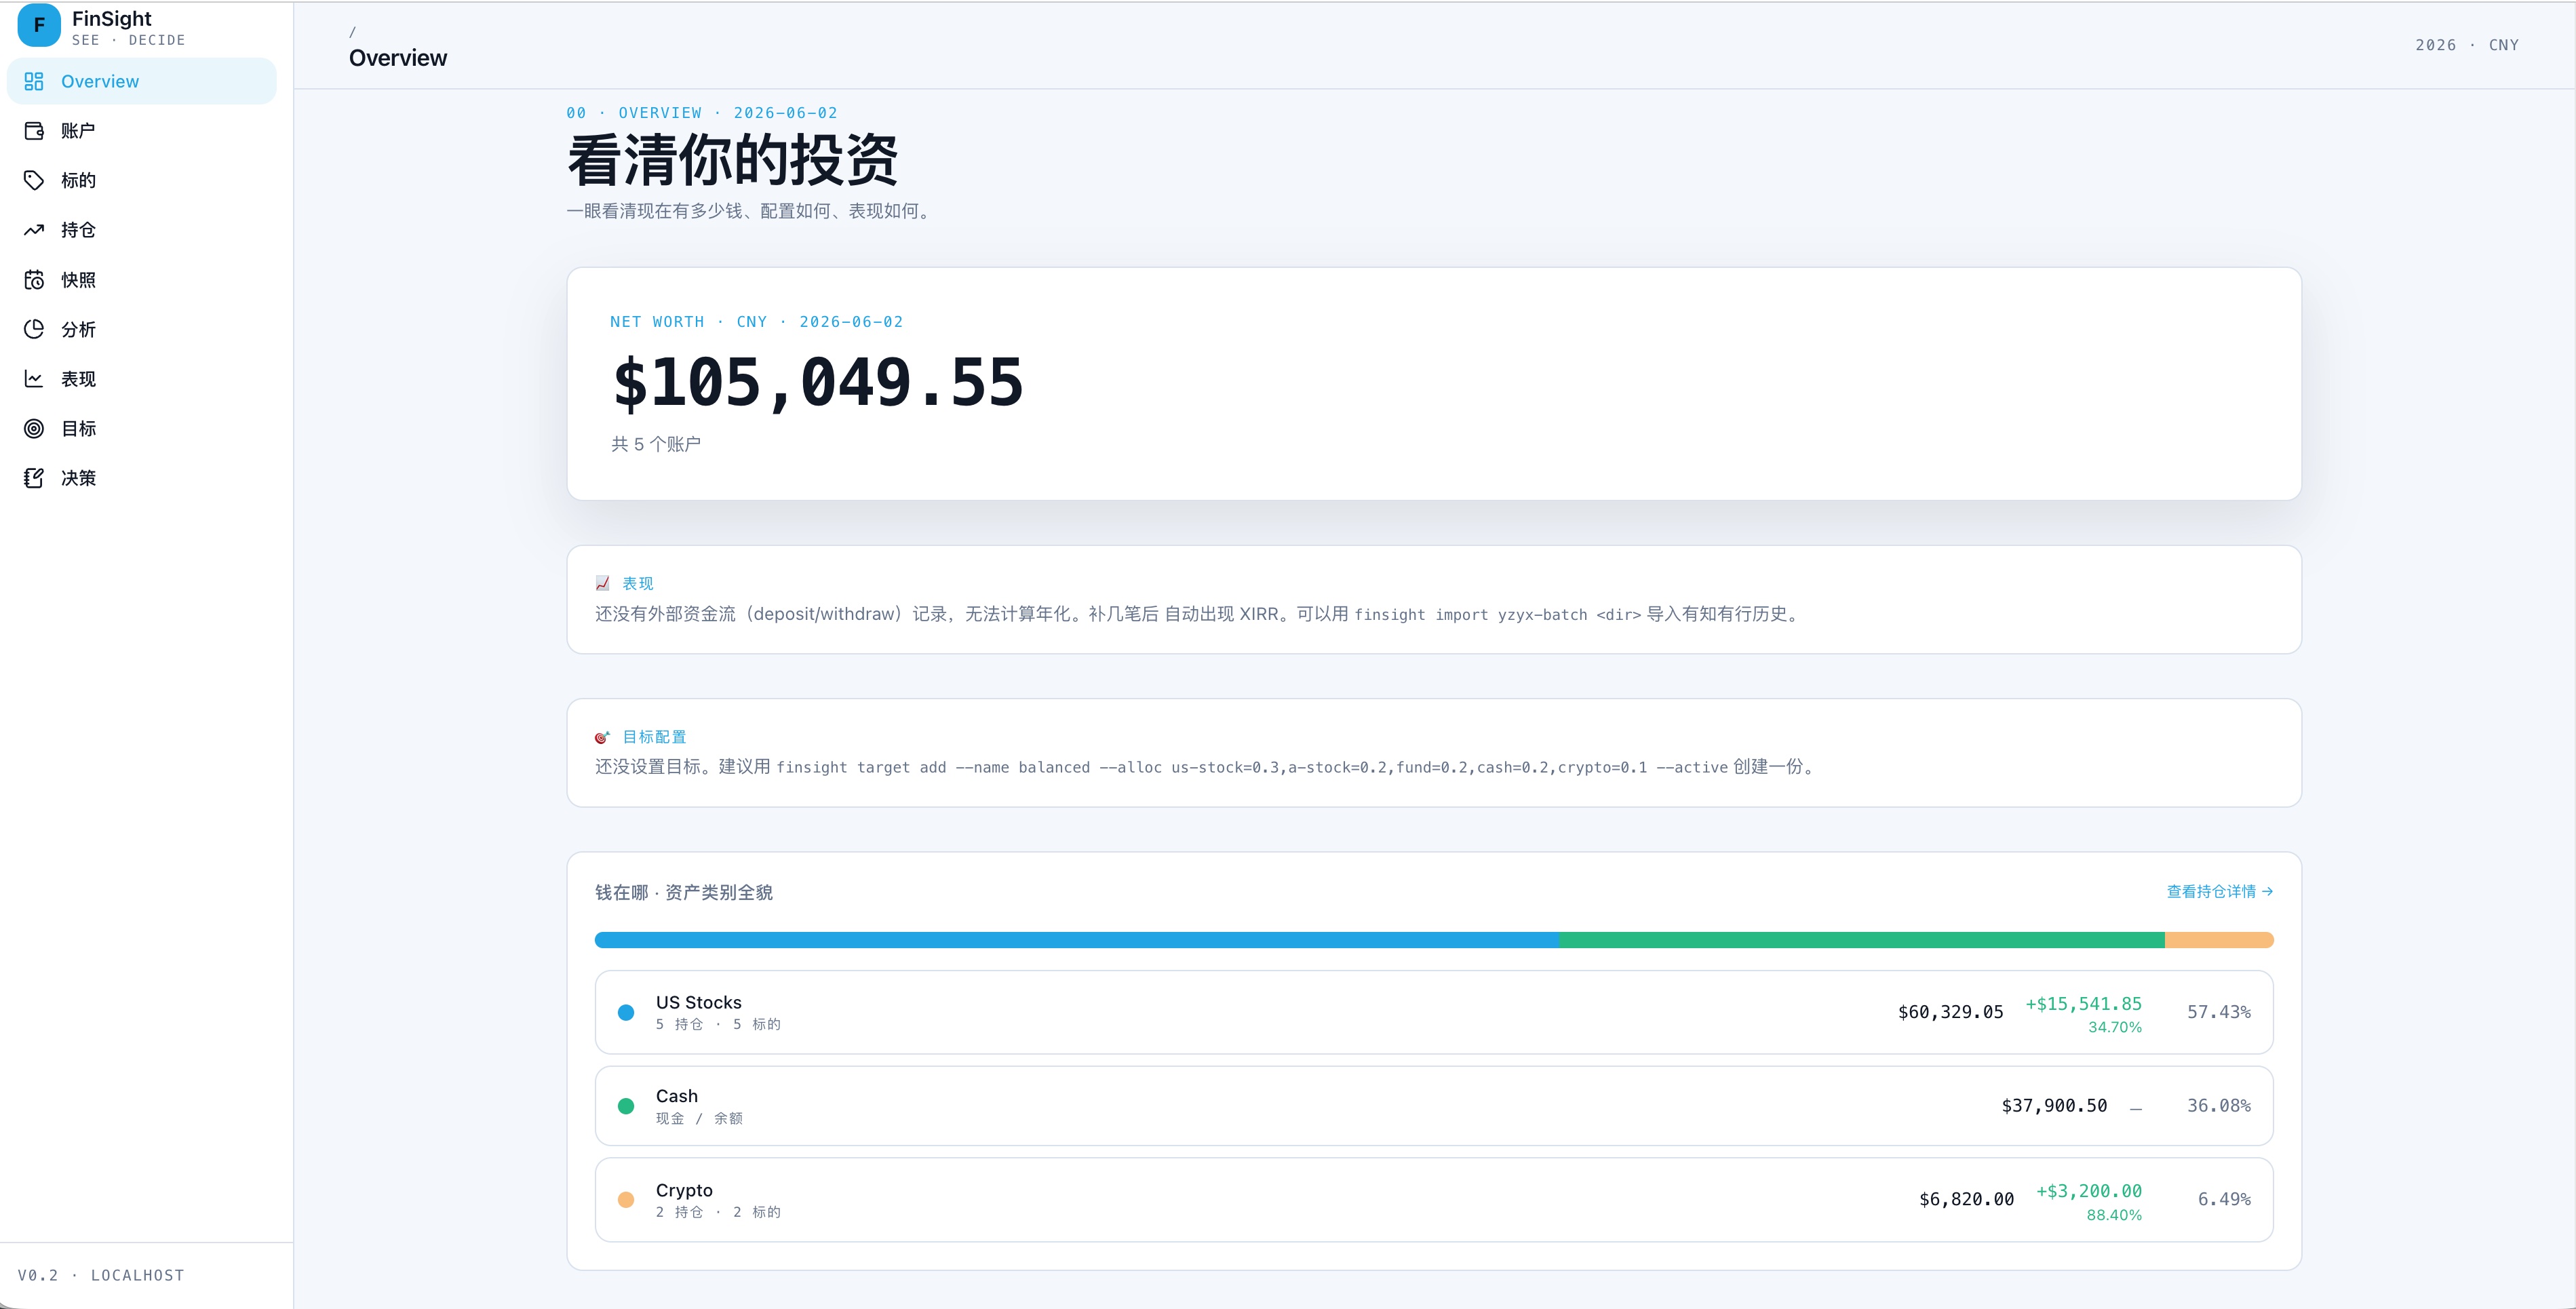This screenshot has height=1309, width=2576.
Task: Click the line chart icon next to 表现
Action: pos(34,379)
